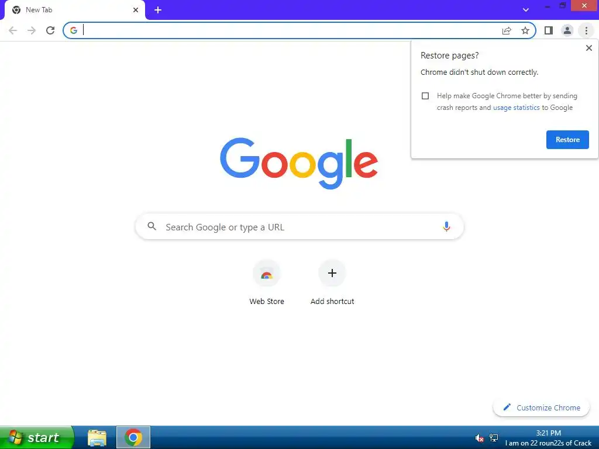Click the 'Restore pages?' heading text
The height and width of the screenshot is (449, 599).
pyautogui.click(x=449, y=56)
